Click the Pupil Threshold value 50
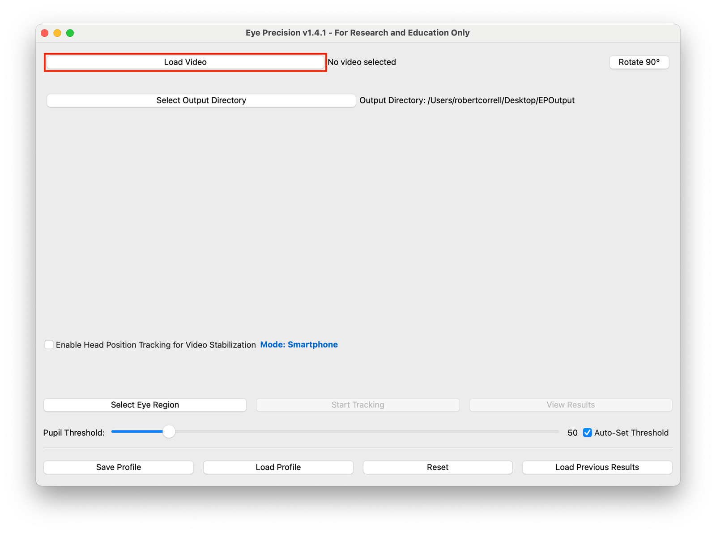716x533 pixels. (571, 433)
